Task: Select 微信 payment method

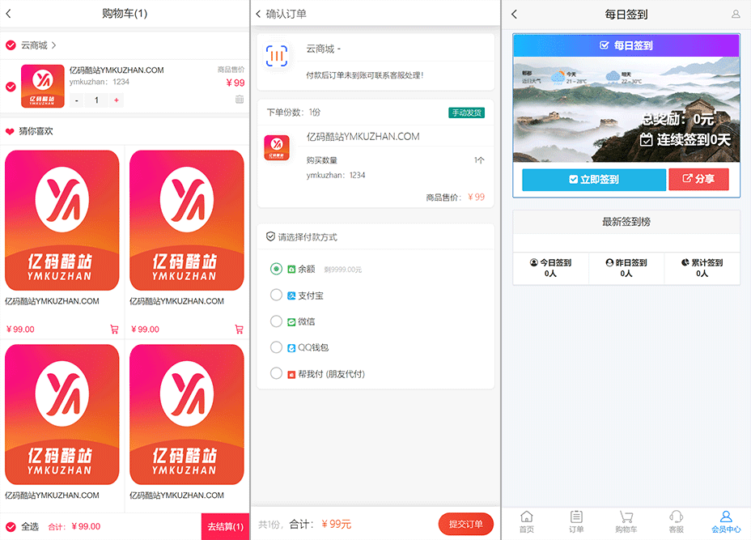Action: tap(276, 321)
